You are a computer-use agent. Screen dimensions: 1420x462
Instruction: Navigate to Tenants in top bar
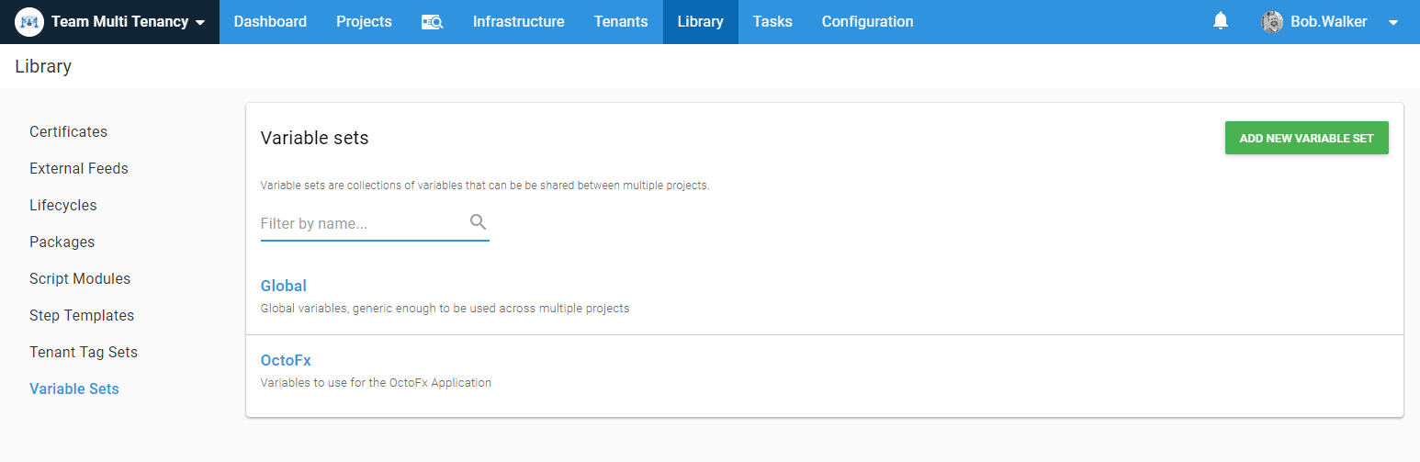(x=620, y=22)
